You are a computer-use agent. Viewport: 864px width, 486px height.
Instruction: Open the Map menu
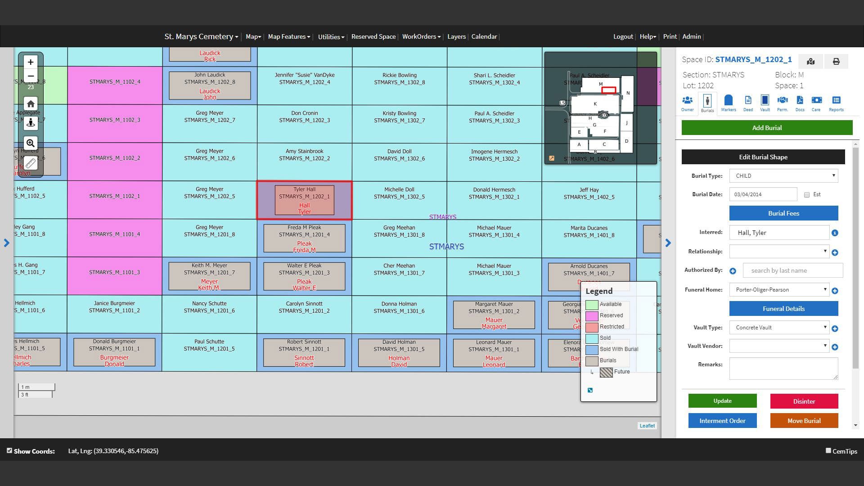point(253,36)
